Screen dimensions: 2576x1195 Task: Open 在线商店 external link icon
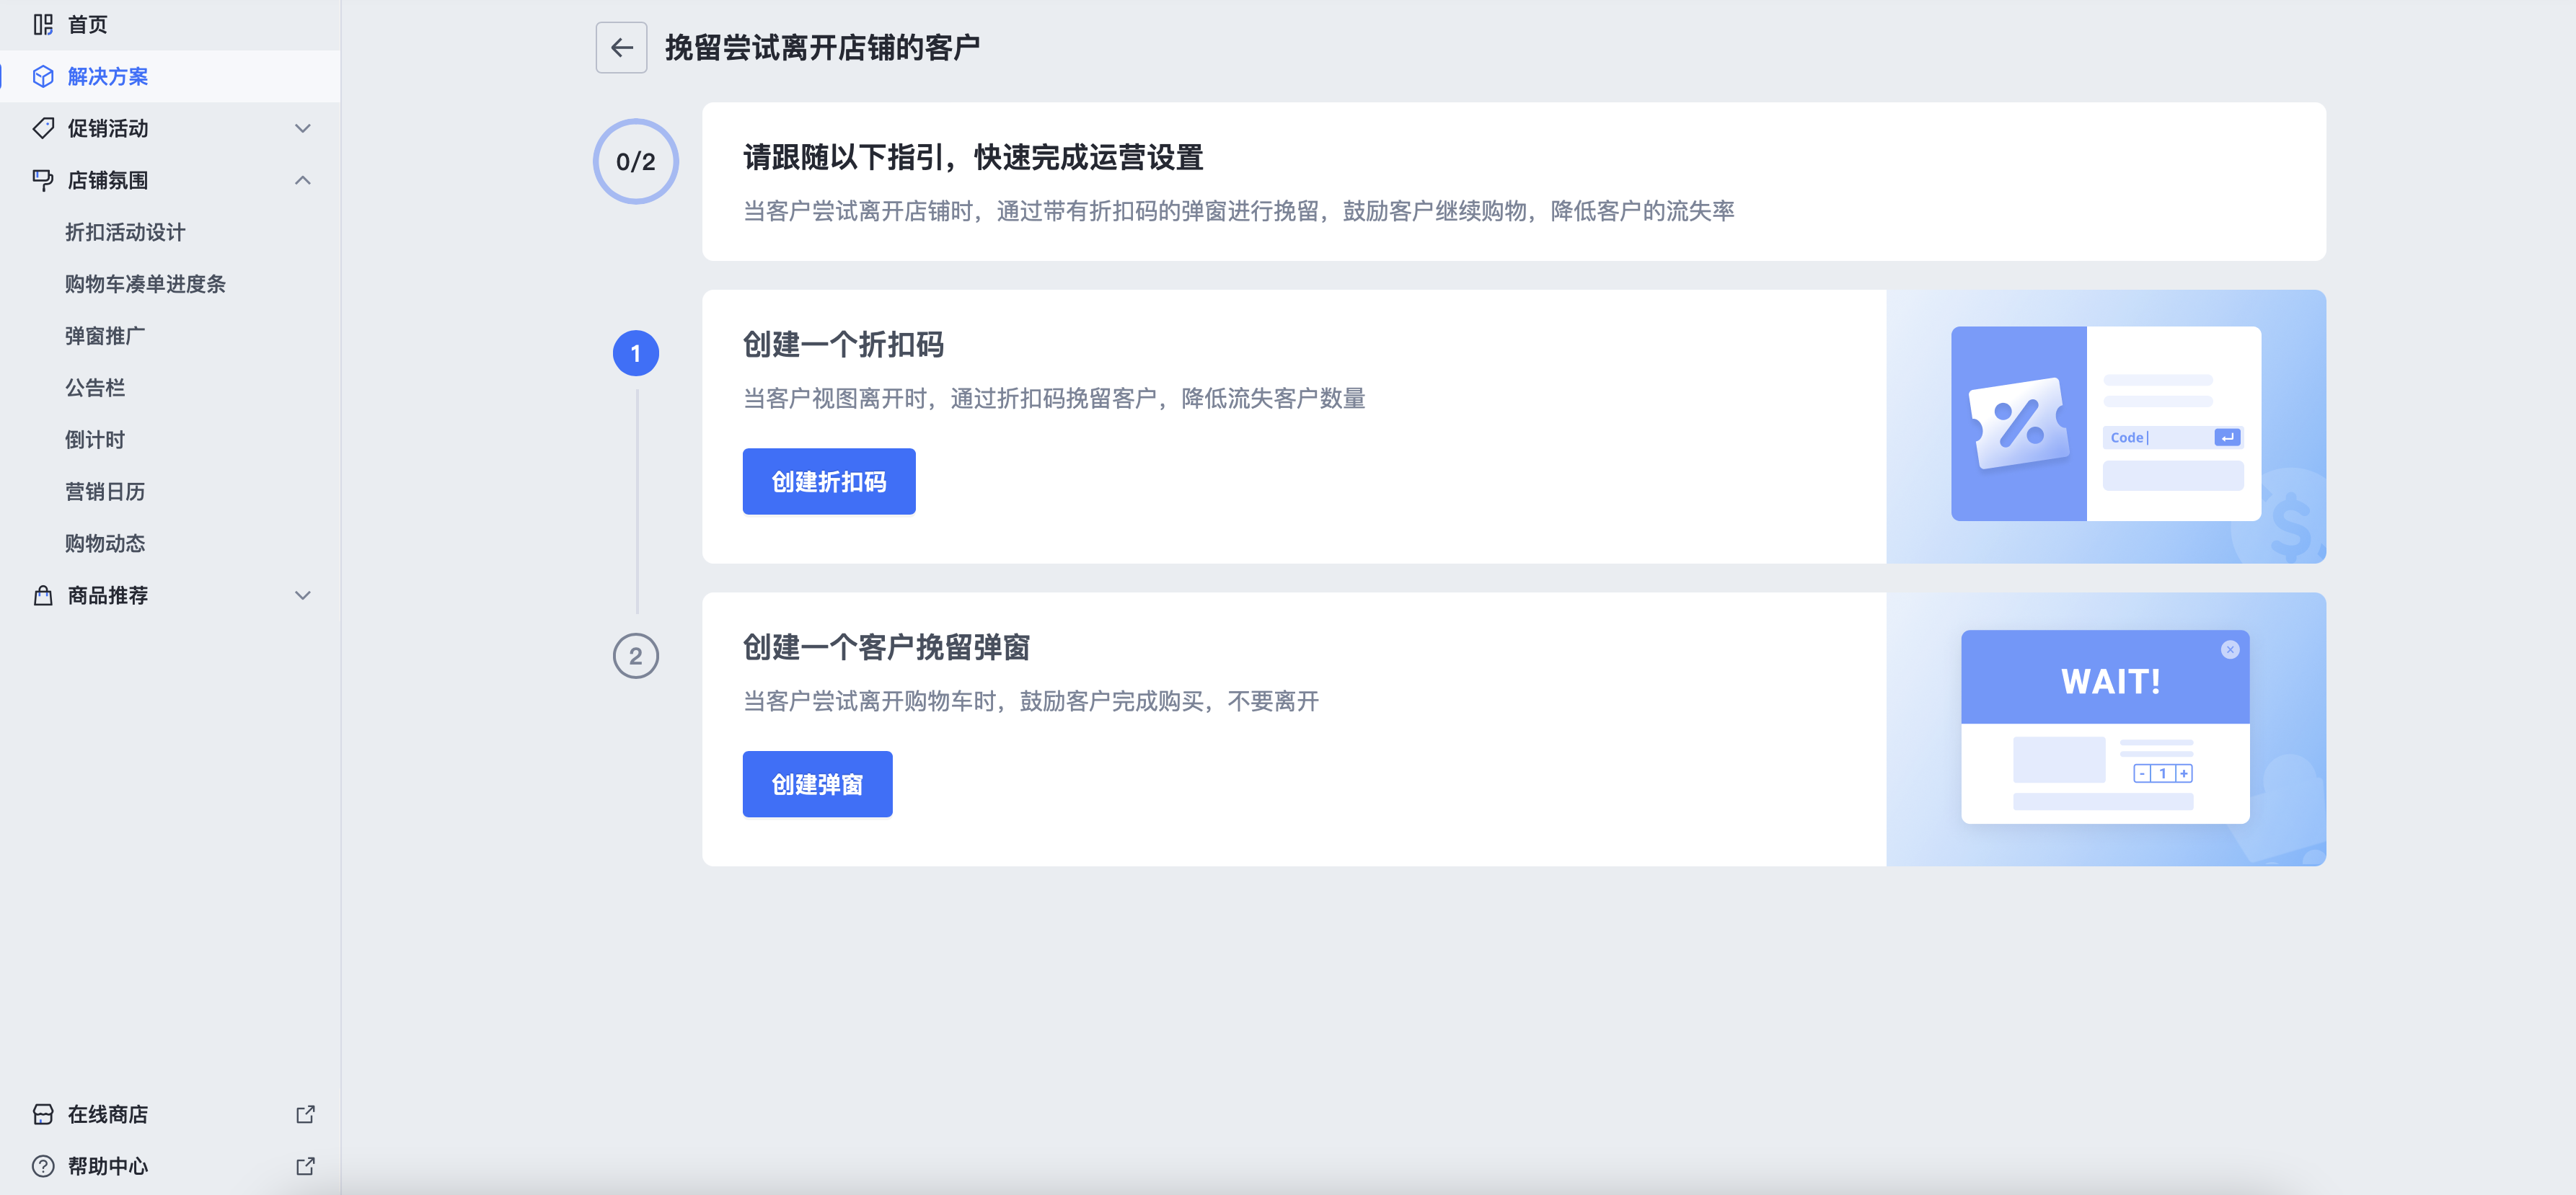point(305,1114)
